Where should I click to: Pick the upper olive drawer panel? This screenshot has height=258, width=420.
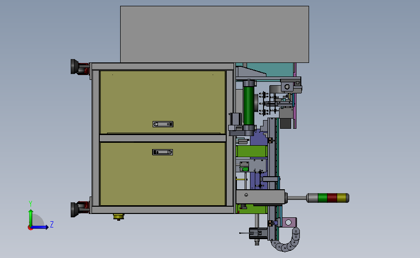click(163, 102)
